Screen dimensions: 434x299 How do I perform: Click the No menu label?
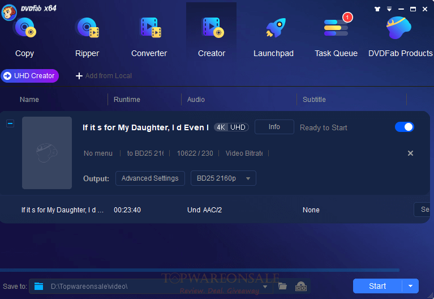click(x=98, y=153)
